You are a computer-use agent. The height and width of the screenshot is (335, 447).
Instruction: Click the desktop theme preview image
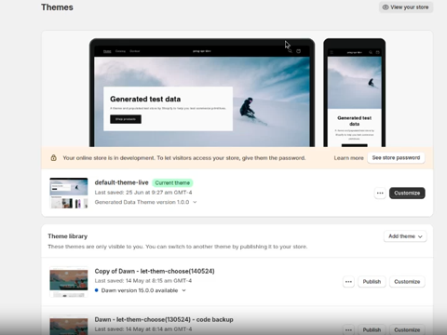click(202, 93)
